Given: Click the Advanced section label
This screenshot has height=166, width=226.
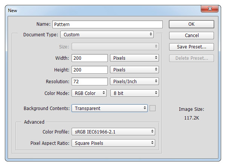Looking at the screenshot, I should click(x=34, y=122).
